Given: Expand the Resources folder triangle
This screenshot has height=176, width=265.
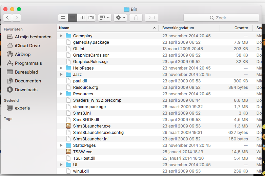Looking at the screenshot, I should pos(61,94).
